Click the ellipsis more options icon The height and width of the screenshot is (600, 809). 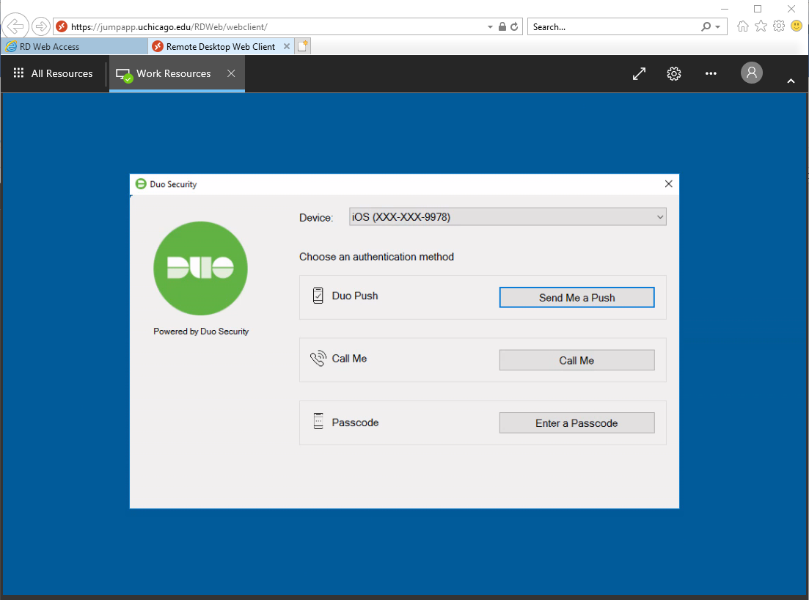tap(710, 73)
